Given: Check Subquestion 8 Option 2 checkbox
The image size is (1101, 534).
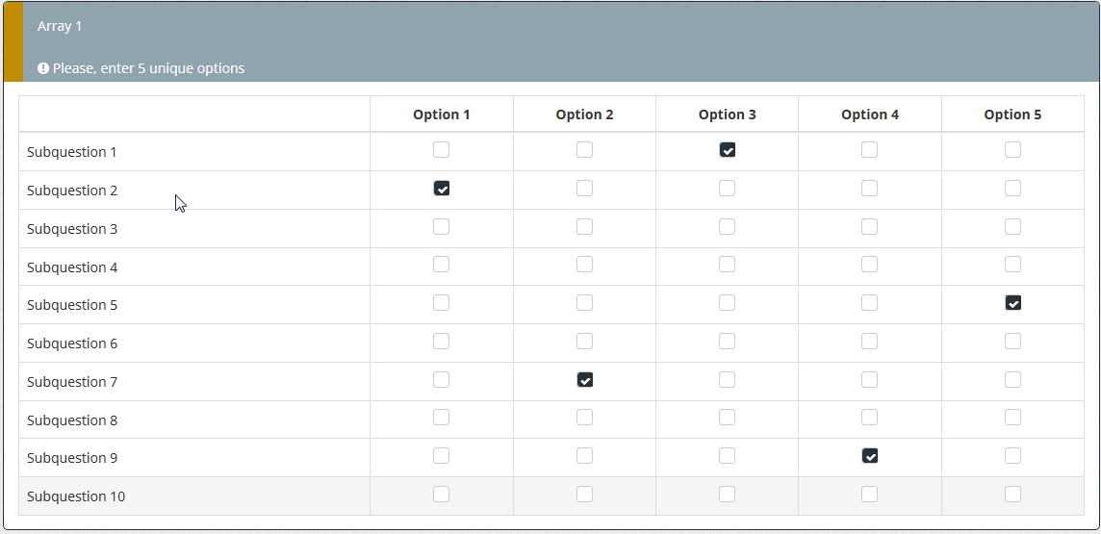Looking at the screenshot, I should [x=584, y=418].
